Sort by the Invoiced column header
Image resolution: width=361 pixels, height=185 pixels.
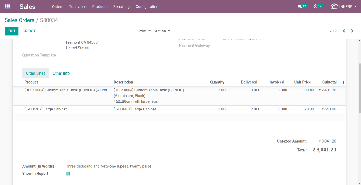coord(277,82)
